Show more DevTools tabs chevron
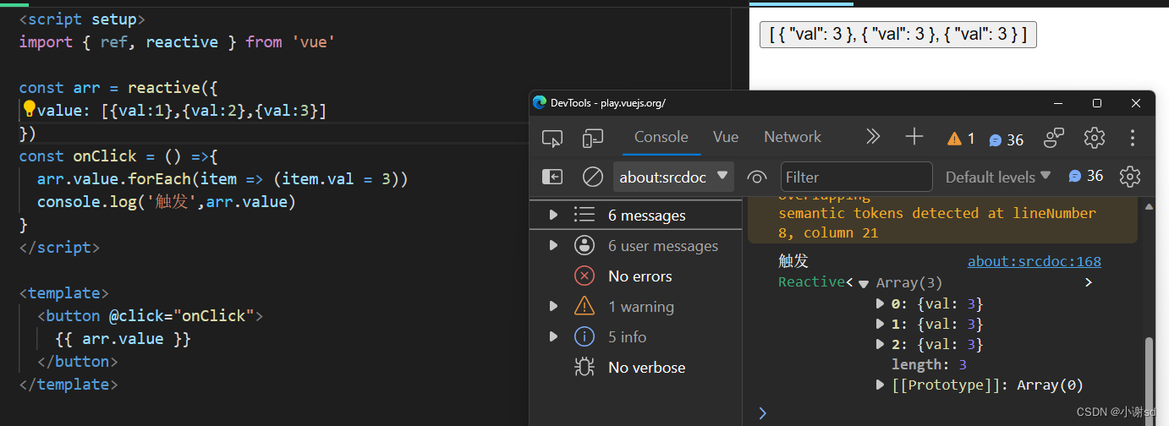The height and width of the screenshot is (426, 1169). coord(873,137)
